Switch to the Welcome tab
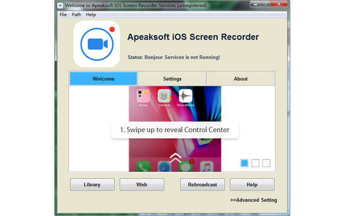 [x=103, y=79]
